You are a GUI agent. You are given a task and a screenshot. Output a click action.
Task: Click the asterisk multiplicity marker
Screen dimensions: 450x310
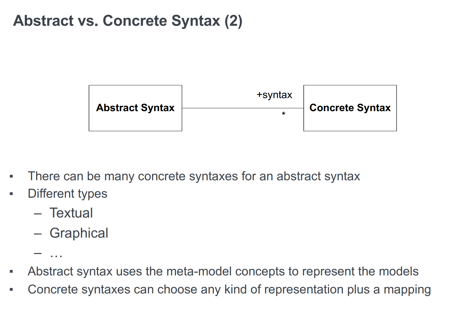click(x=283, y=114)
